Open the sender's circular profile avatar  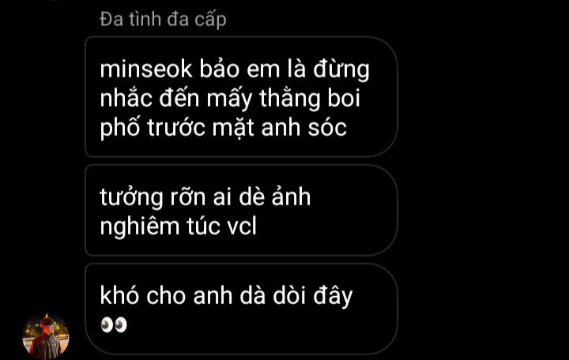pos(46,337)
